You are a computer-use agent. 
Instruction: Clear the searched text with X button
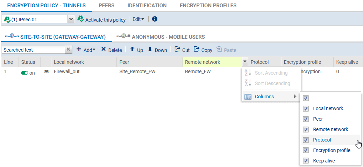tap(69, 50)
